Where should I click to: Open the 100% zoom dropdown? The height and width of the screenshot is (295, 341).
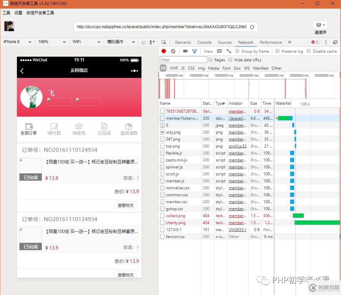point(52,42)
